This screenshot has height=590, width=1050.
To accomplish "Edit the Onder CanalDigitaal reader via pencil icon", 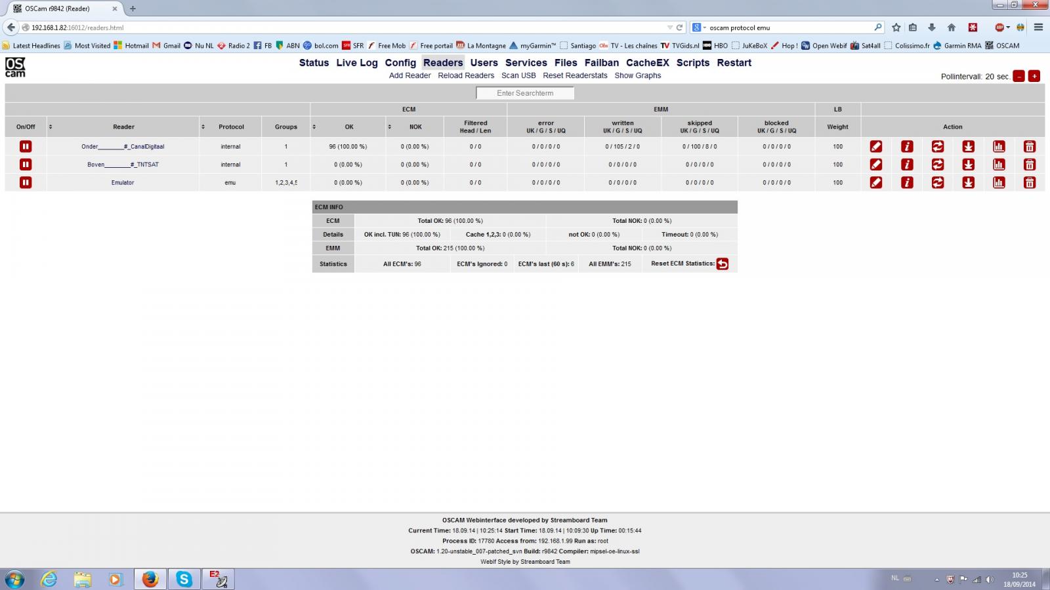I will 876,147.
